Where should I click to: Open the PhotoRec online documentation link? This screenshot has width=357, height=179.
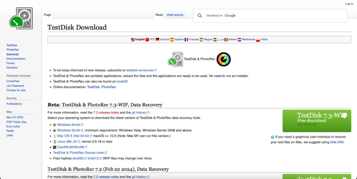point(109,87)
